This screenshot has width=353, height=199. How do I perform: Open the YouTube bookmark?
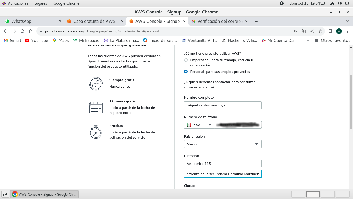[x=37, y=40]
